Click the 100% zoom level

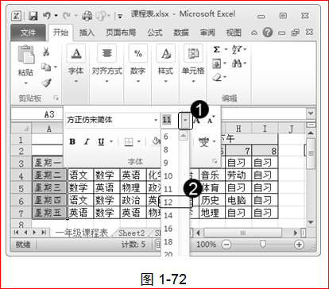(206, 245)
